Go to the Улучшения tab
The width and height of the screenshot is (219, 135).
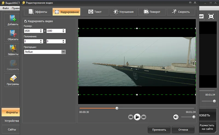pos(123,12)
